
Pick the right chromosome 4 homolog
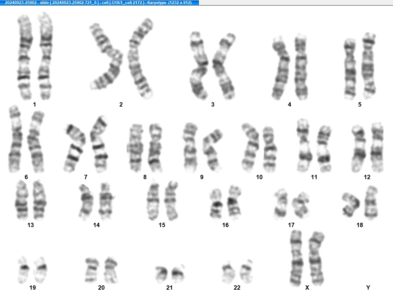[x=301, y=67]
